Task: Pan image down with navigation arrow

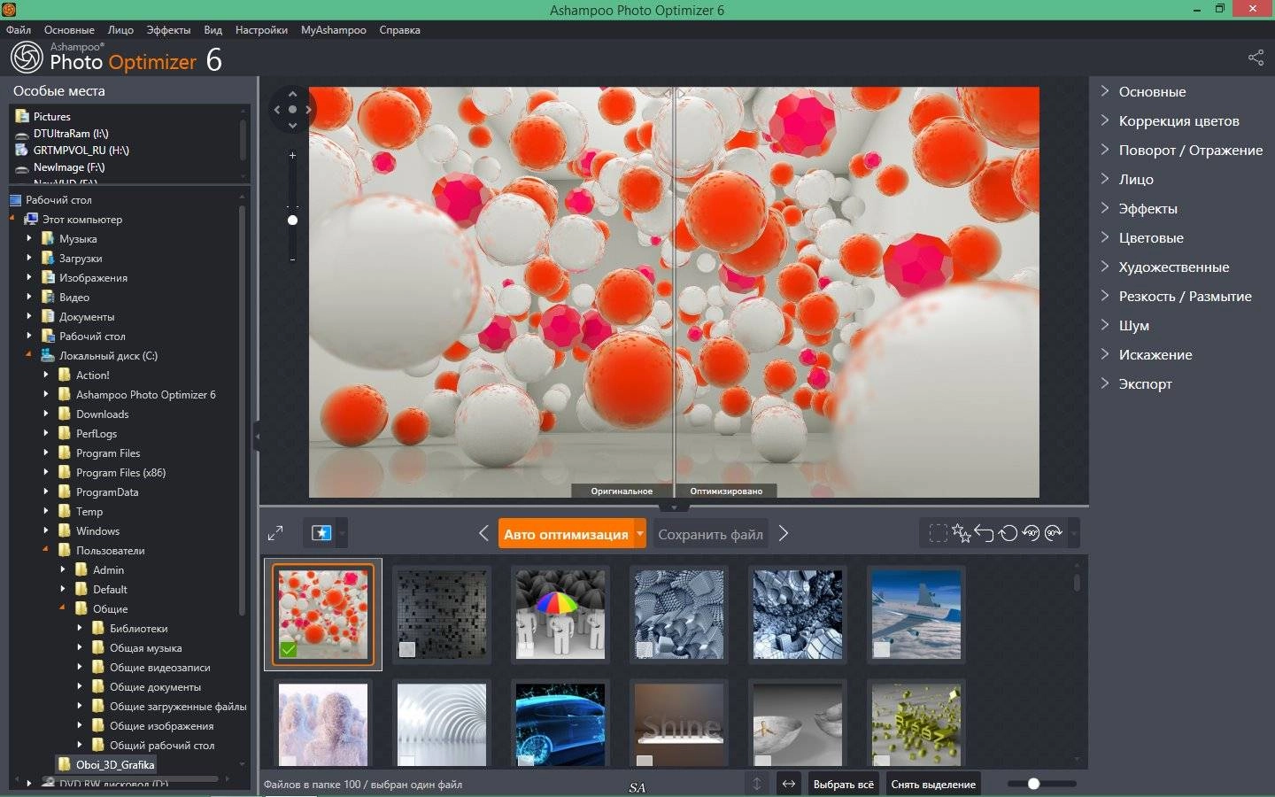Action: tap(293, 126)
